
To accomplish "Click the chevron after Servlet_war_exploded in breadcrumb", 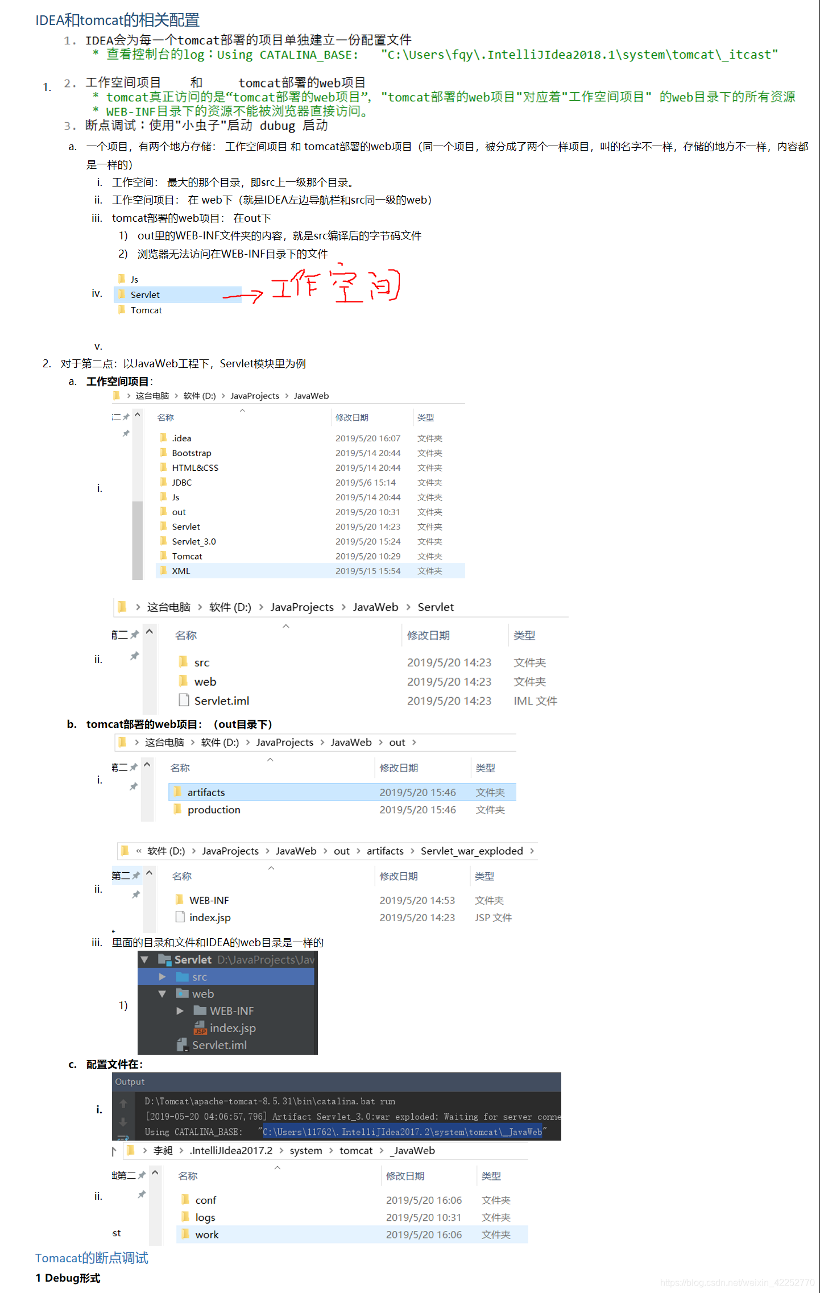I will [x=532, y=851].
